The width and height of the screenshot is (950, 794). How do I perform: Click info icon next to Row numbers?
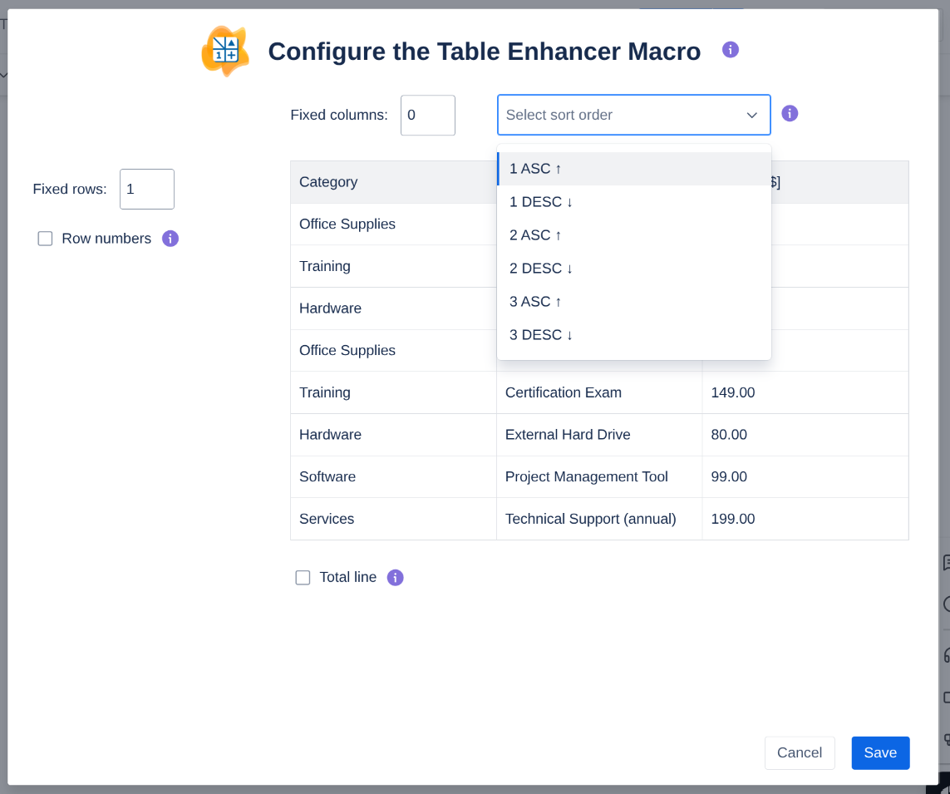(x=170, y=239)
